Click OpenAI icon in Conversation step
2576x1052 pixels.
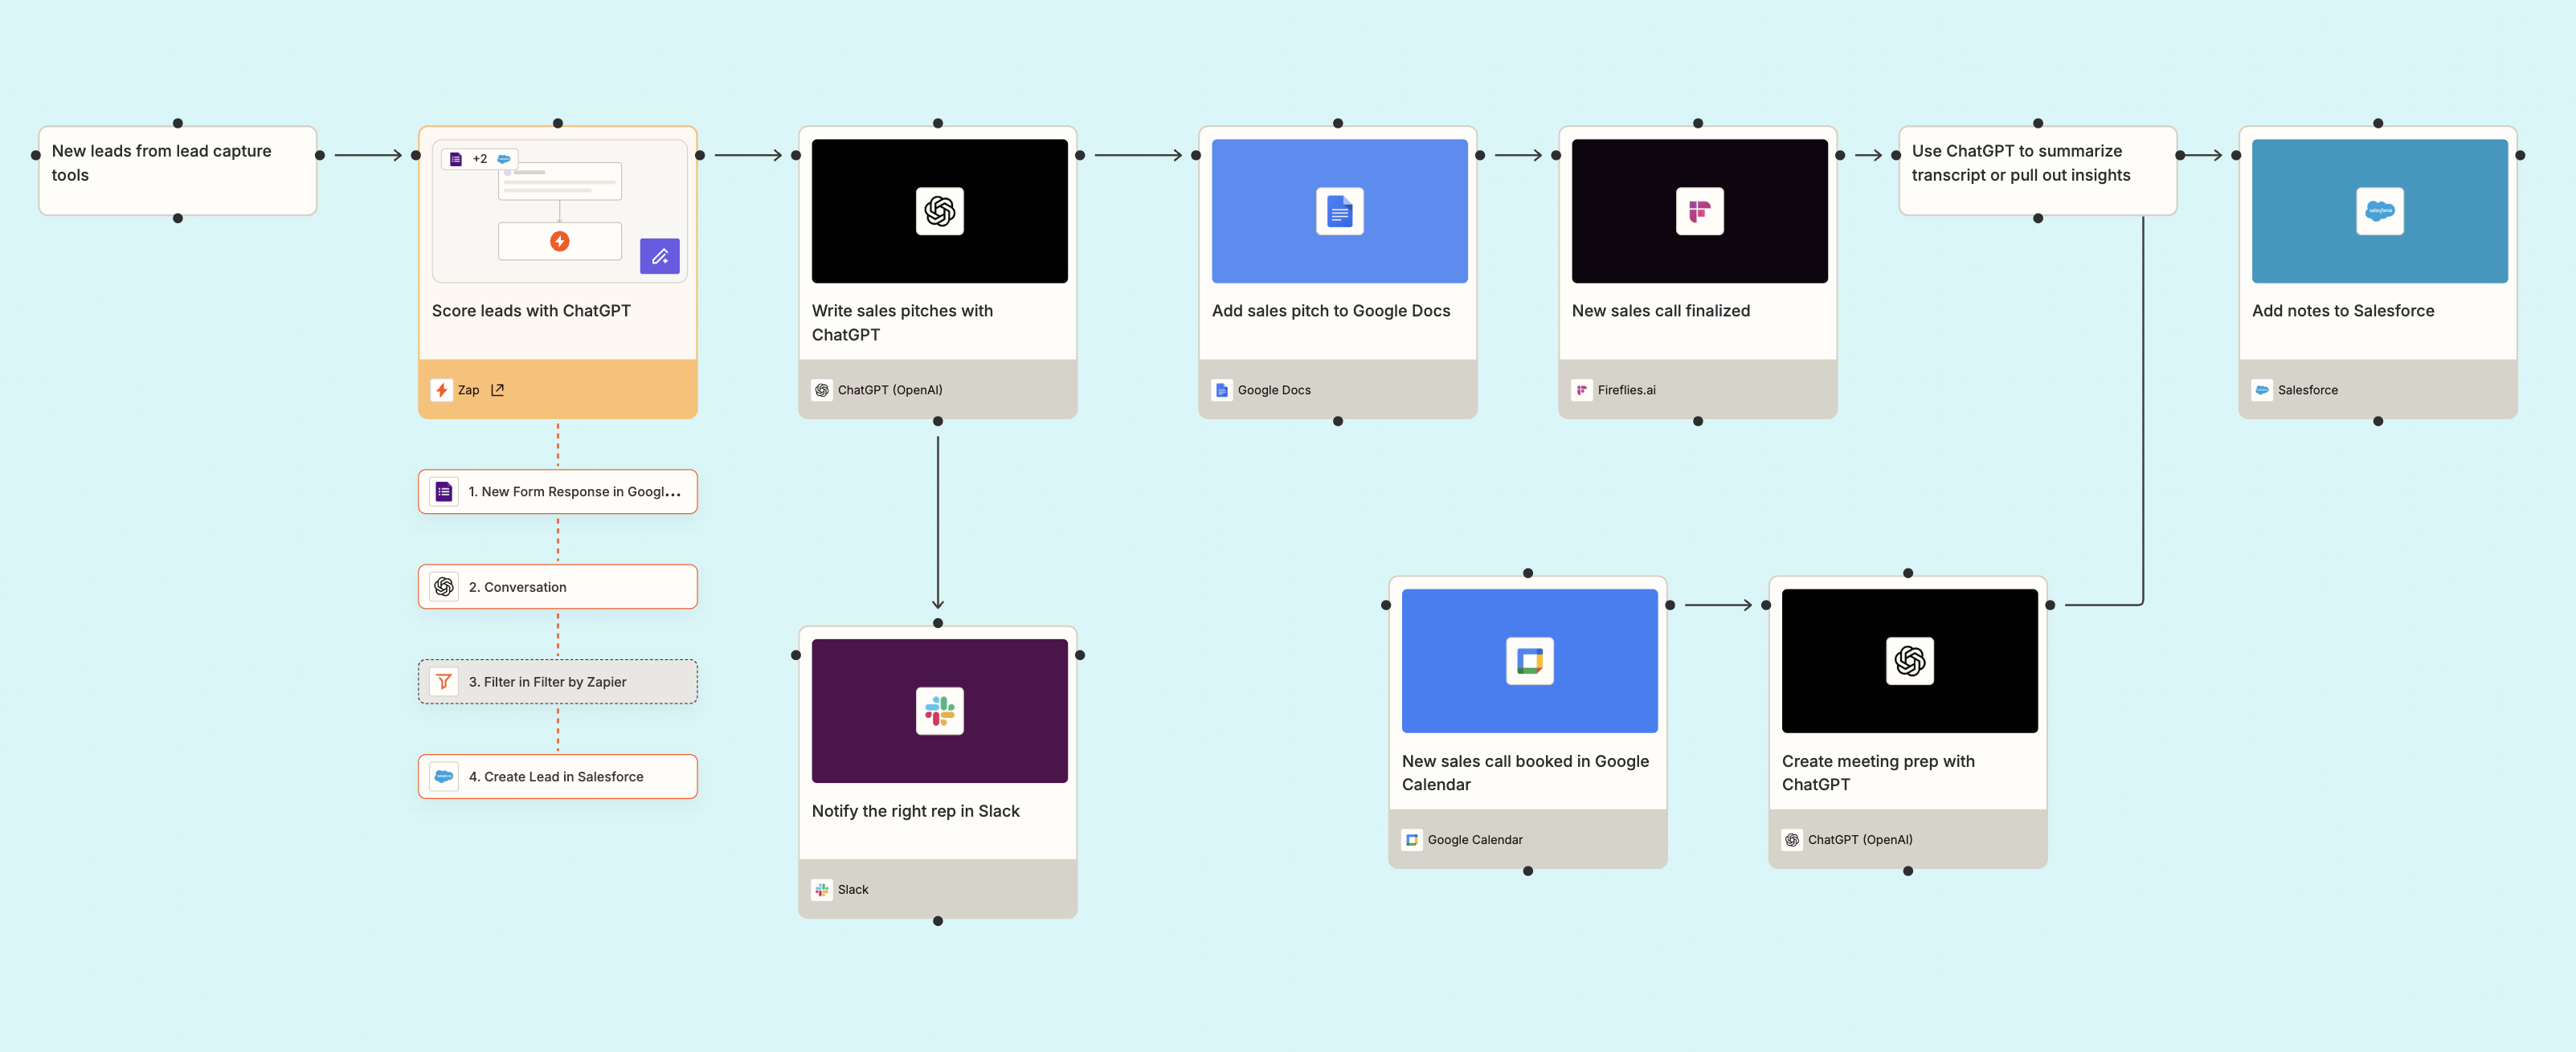click(444, 586)
